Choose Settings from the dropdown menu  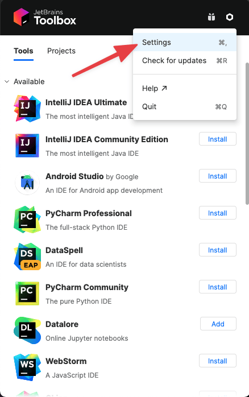(x=185, y=42)
